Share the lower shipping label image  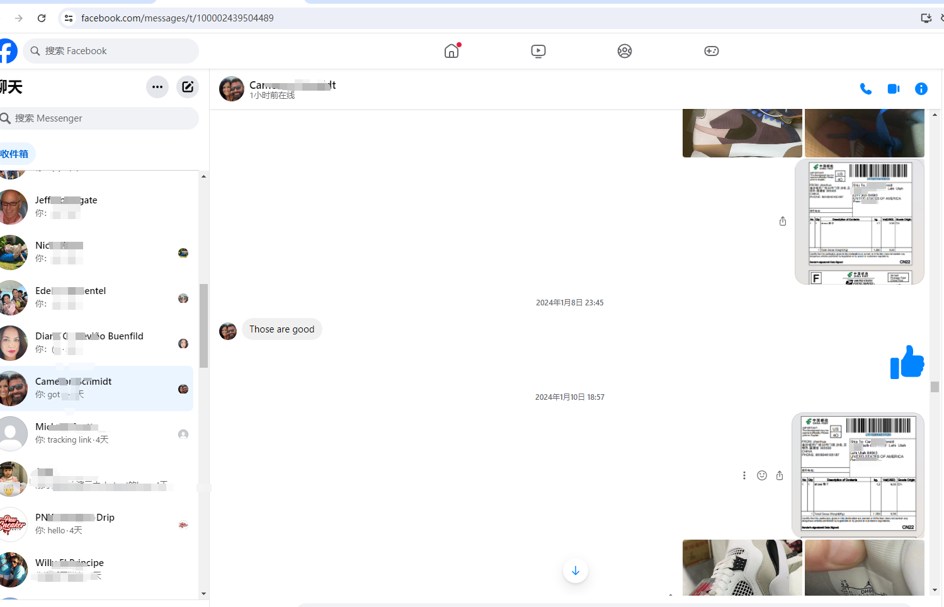(x=780, y=475)
